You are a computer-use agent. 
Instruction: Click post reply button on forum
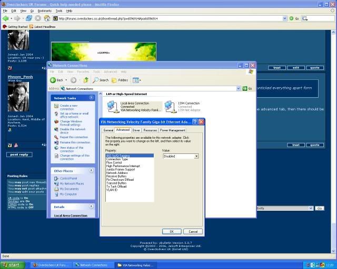(19, 154)
